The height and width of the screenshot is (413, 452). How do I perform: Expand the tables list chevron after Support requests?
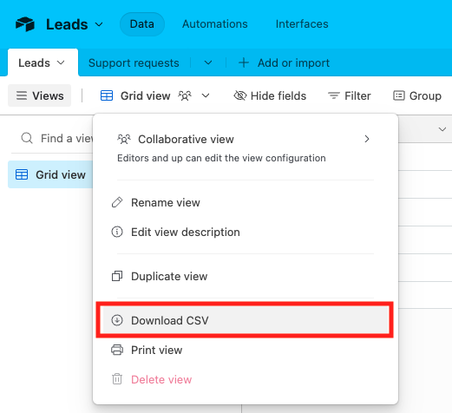click(208, 62)
